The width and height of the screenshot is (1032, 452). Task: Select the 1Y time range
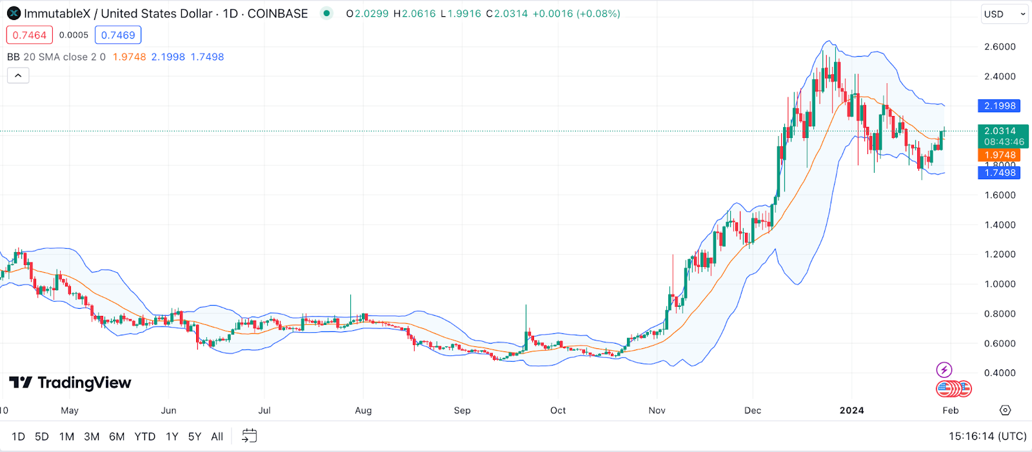click(x=172, y=437)
